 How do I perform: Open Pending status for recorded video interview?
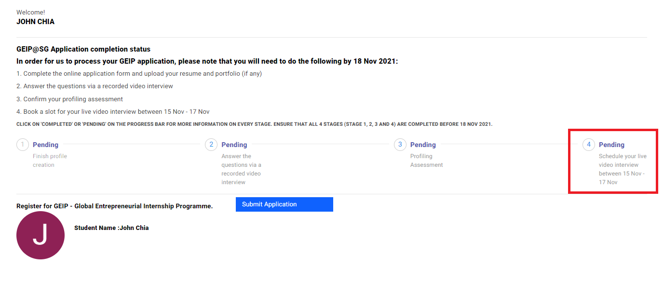tap(234, 145)
